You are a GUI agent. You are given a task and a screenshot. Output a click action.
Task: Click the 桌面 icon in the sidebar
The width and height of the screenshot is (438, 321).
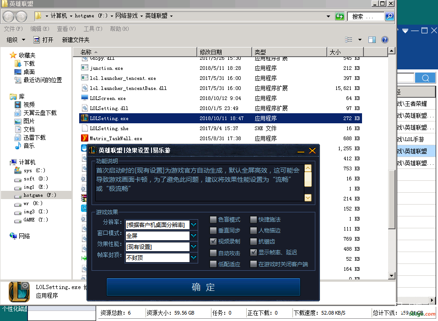[x=18, y=72]
